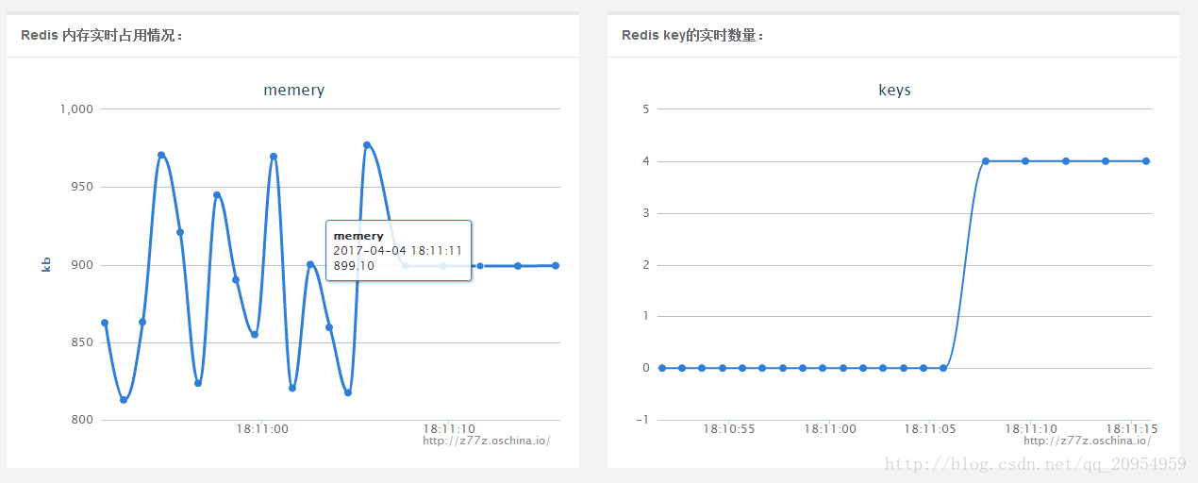The width and height of the screenshot is (1198, 483).
Task: Click the last keys data point at value 0
Action: (943, 368)
